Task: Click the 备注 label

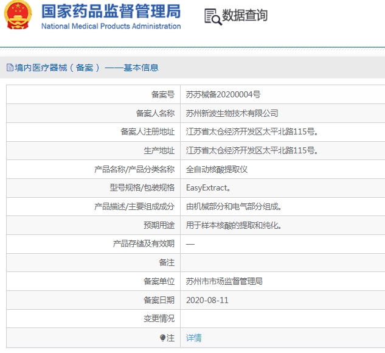Action: (167, 262)
